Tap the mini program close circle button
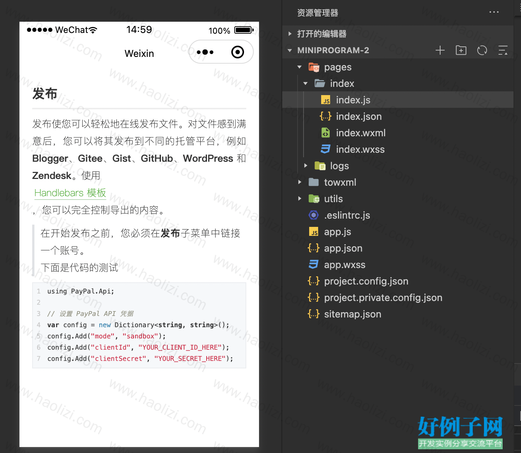Viewport: 521px width, 453px height. click(238, 52)
